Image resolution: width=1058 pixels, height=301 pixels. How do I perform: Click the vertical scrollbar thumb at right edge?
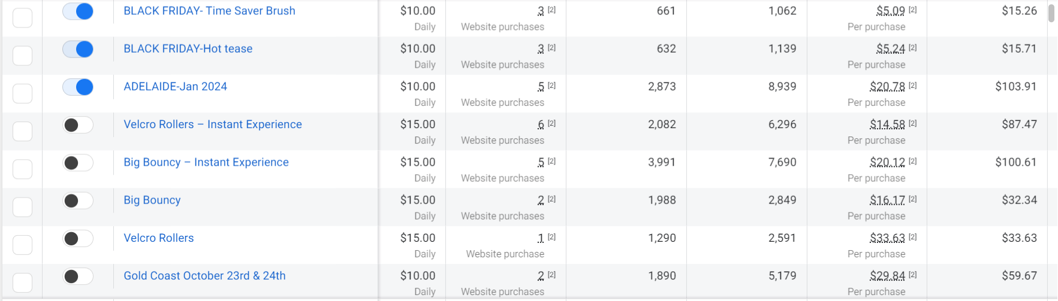(1051, 13)
